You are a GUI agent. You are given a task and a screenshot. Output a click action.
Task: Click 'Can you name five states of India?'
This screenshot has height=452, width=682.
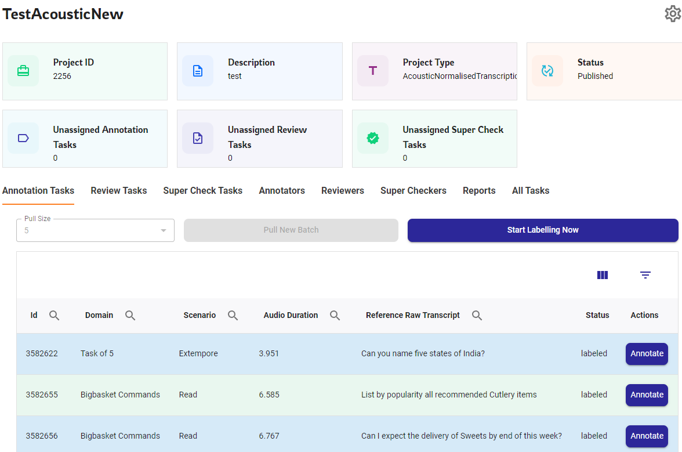pos(423,354)
